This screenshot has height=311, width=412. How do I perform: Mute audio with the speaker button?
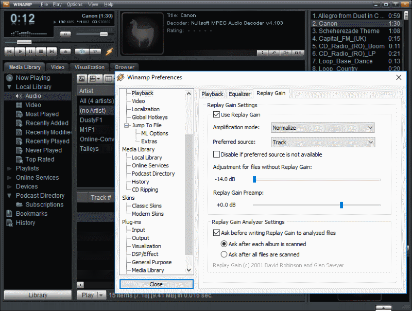[65, 34]
